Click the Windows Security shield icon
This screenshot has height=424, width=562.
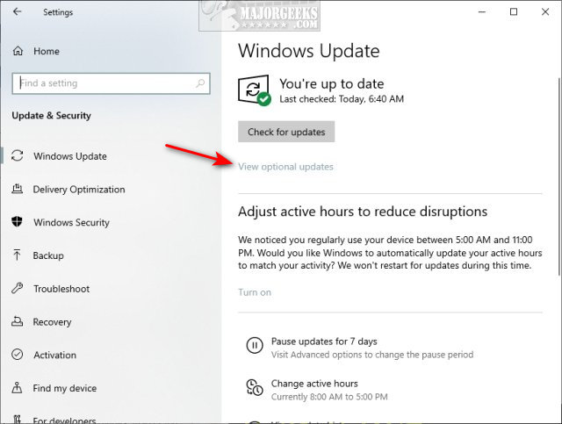click(18, 222)
